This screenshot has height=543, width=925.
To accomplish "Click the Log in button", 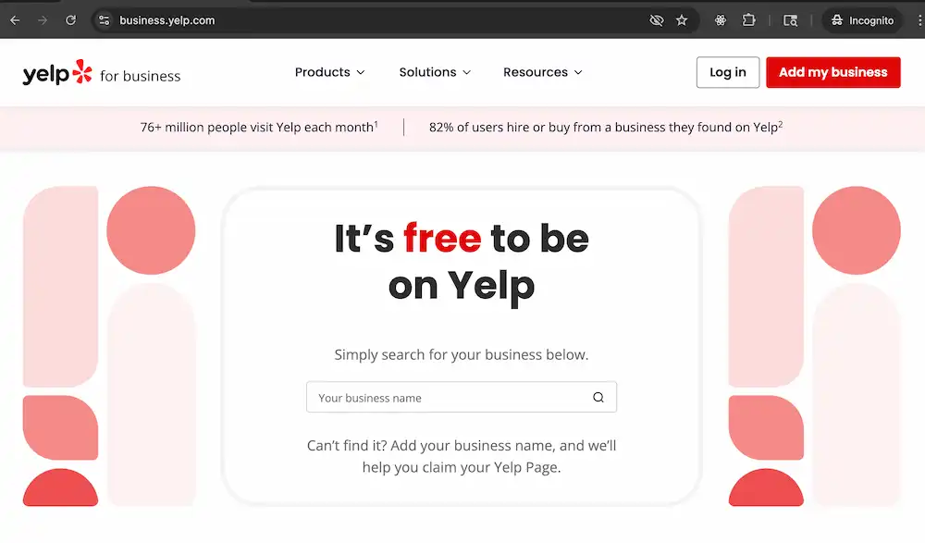I will pyautogui.click(x=727, y=72).
